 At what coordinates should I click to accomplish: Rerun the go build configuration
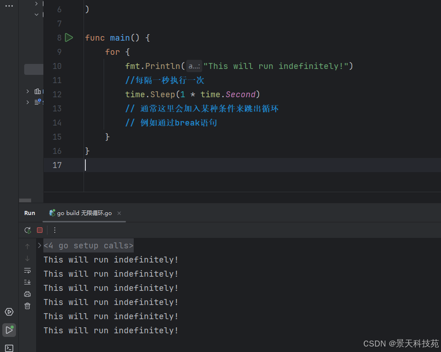(x=27, y=230)
